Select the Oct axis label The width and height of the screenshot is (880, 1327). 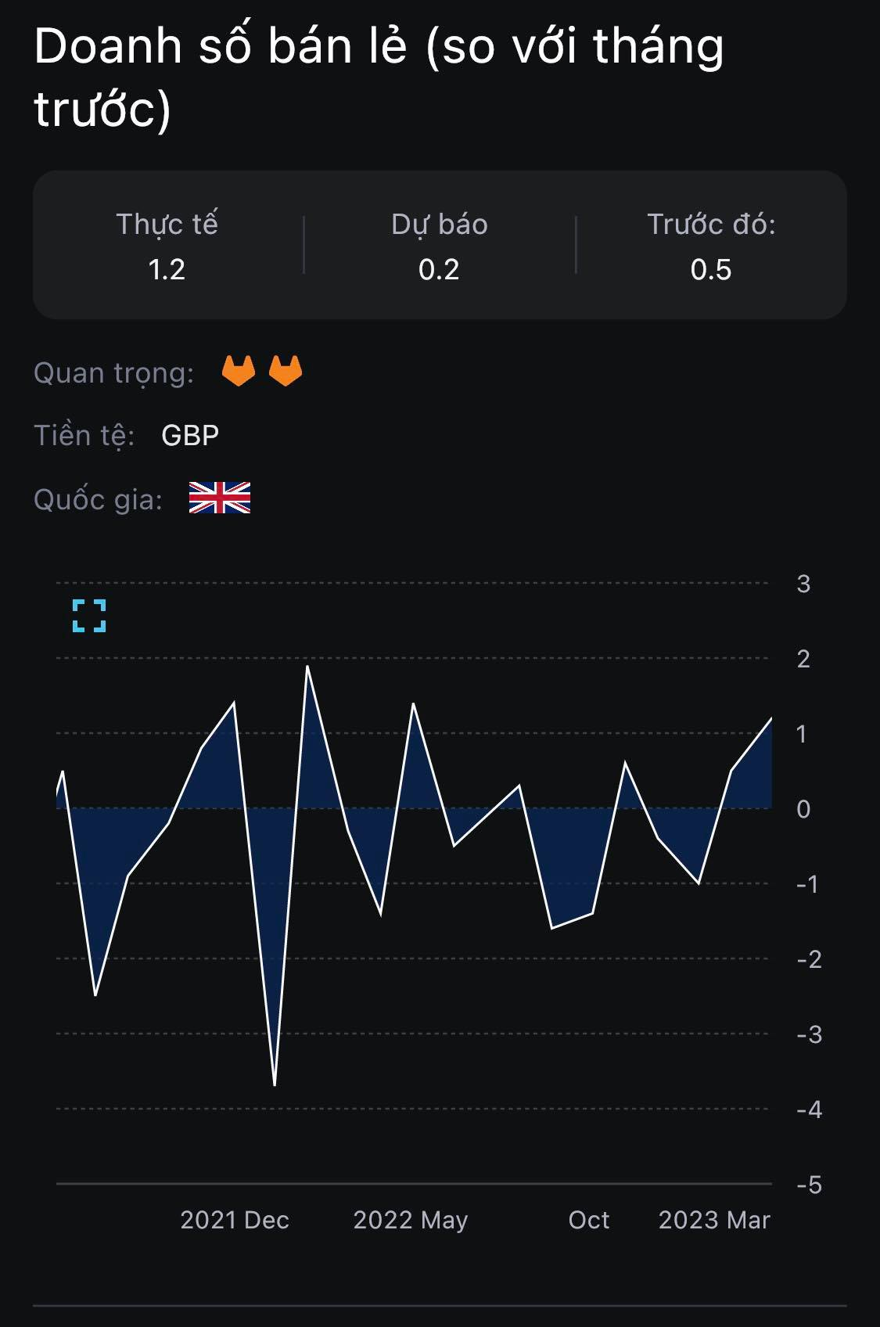(x=589, y=1220)
